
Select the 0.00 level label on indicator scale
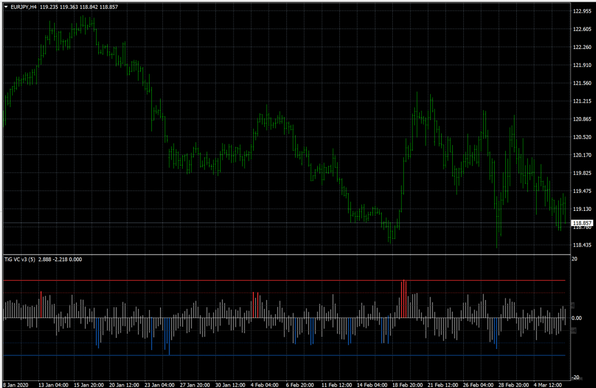(577, 318)
